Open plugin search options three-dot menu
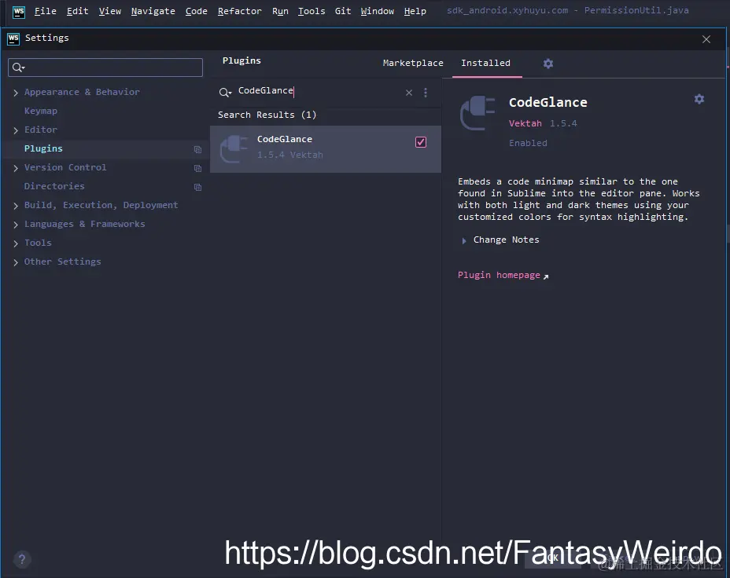 pyautogui.click(x=425, y=93)
